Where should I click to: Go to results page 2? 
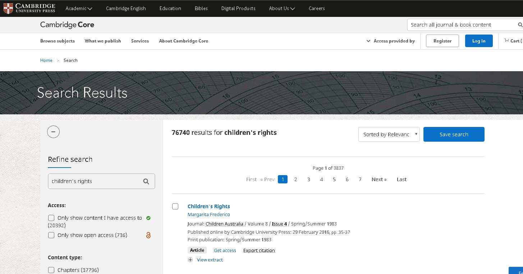296,179
